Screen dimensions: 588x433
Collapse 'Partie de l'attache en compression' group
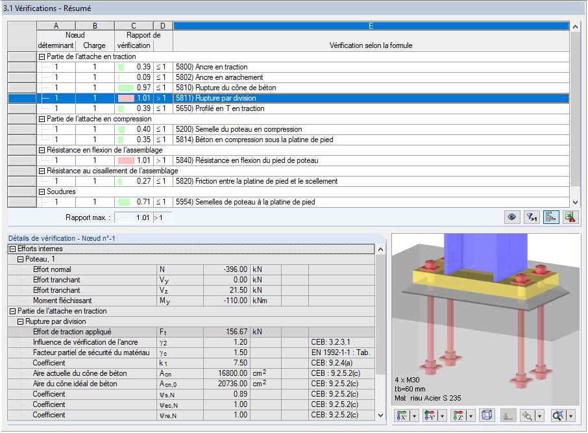pos(42,119)
